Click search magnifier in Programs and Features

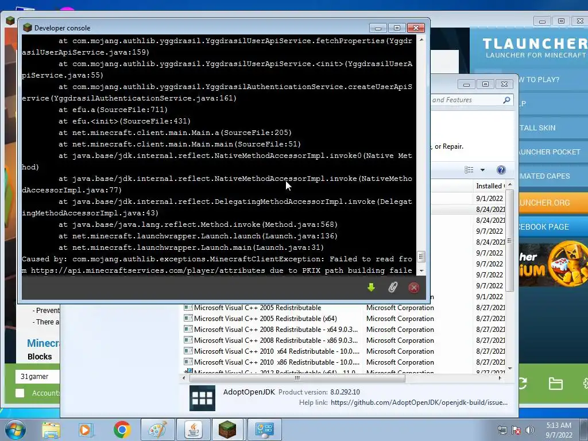point(506,100)
